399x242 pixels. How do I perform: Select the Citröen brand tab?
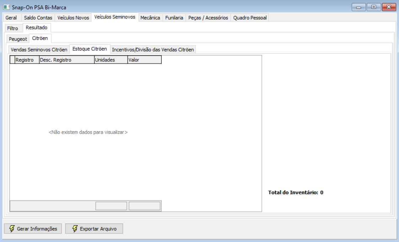tap(40, 38)
